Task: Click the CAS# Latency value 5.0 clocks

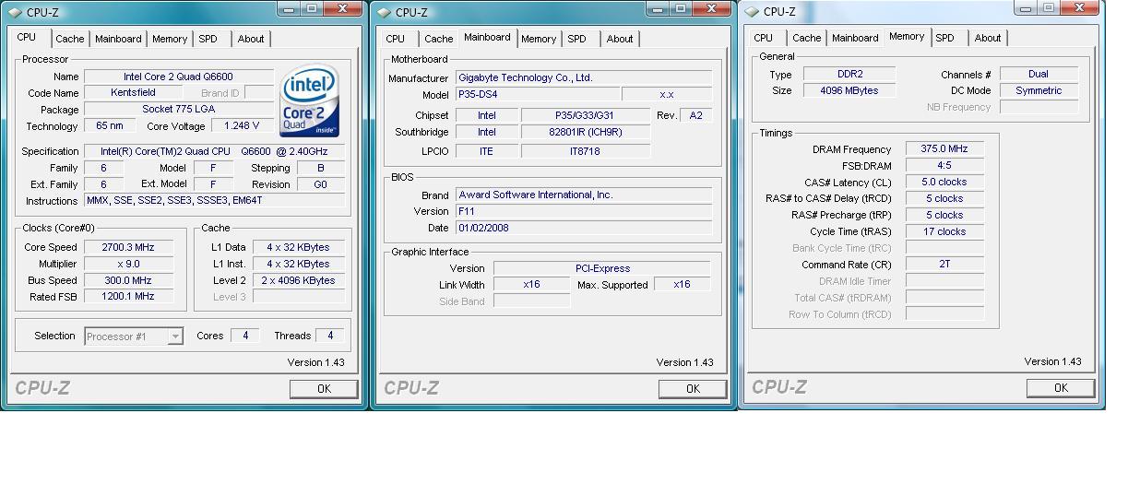Action: click(944, 183)
